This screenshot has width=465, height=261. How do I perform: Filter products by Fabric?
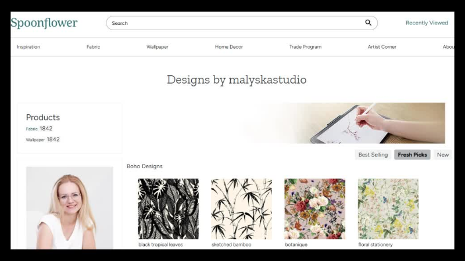pyautogui.click(x=32, y=129)
